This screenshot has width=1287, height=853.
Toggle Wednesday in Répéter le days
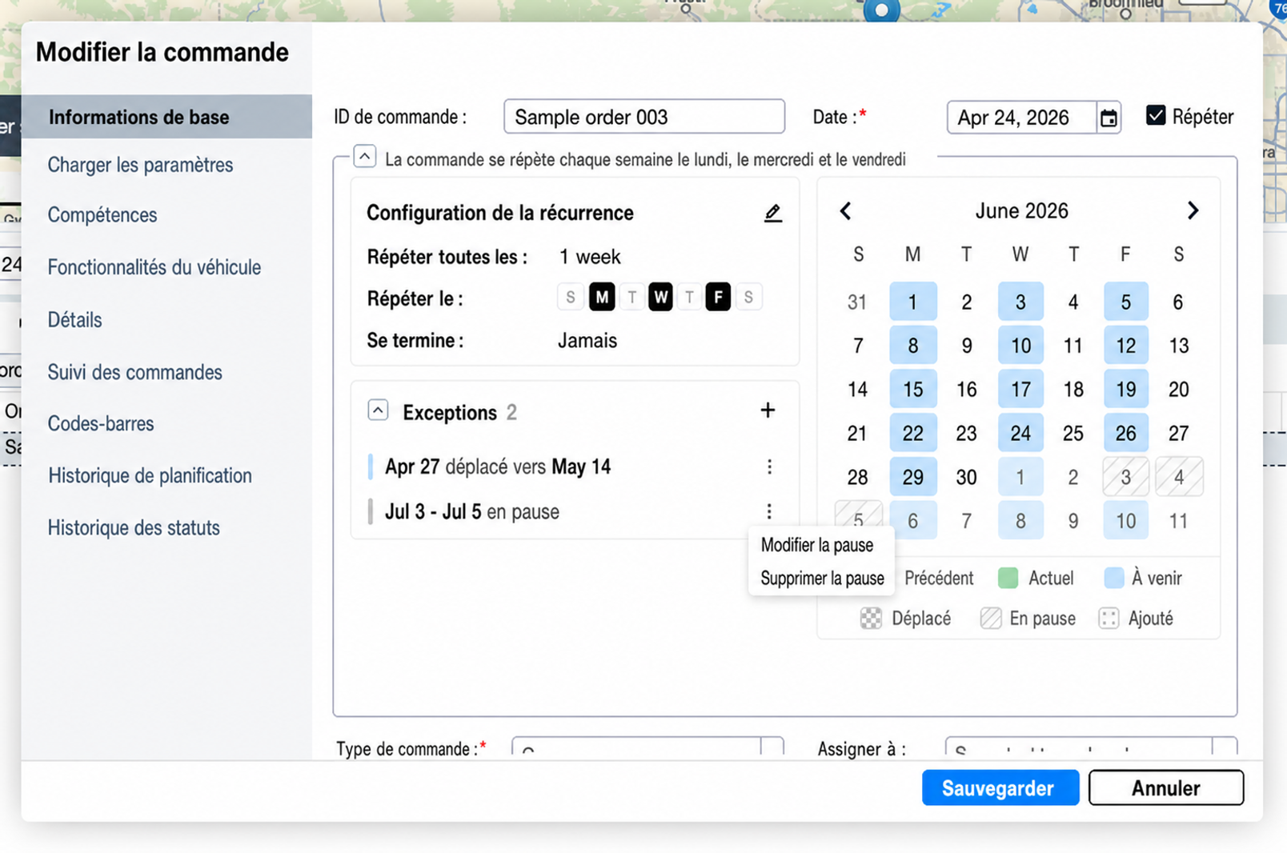pyautogui.click(x=660, y=298)
